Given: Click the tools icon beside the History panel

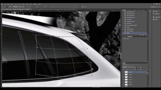Looking at the screenshot, I should [150, 11].
